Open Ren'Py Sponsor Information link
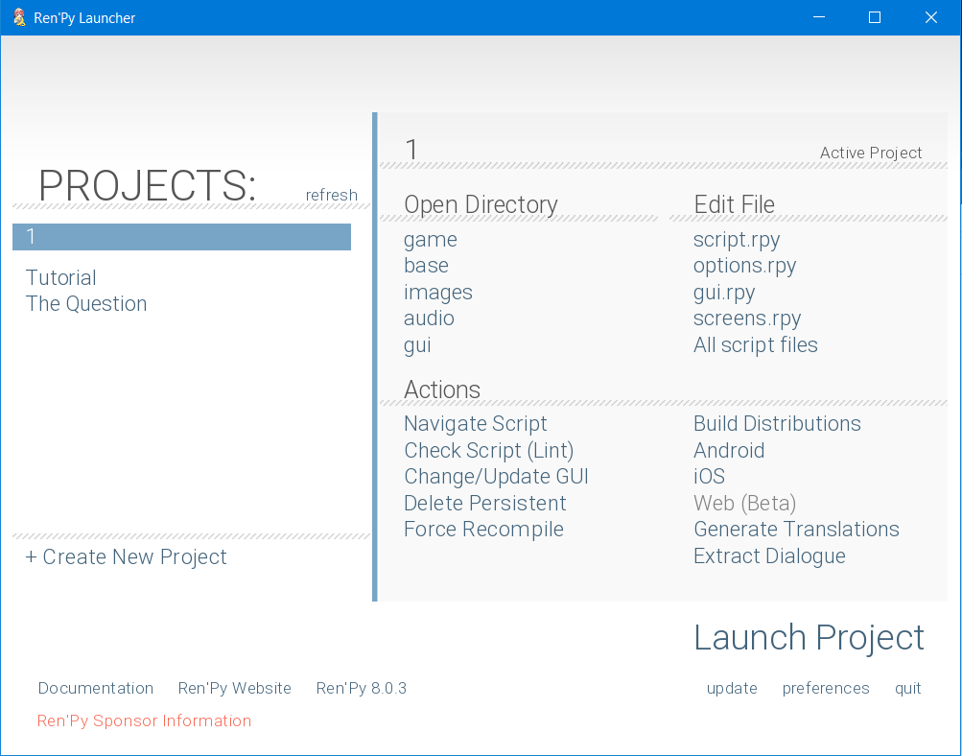The height and width of the screenshot is (756, 962). [144, 721]
